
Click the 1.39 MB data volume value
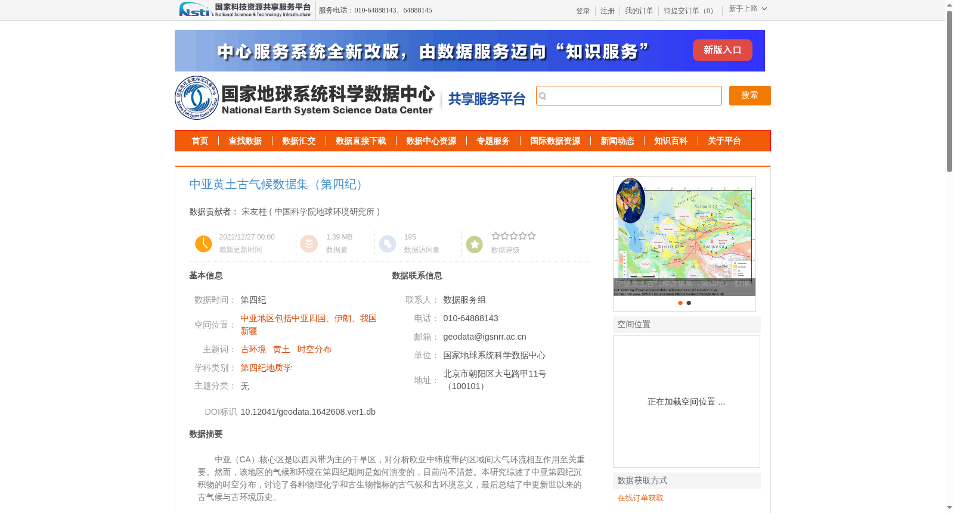(x=339, y=237)
